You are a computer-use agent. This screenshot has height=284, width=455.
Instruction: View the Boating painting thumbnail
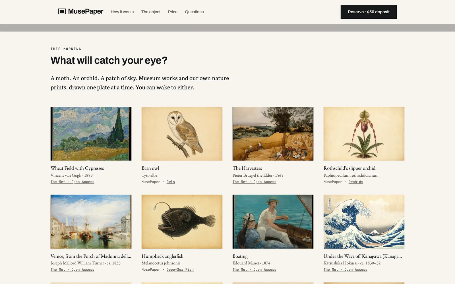[x=273, y=222]
